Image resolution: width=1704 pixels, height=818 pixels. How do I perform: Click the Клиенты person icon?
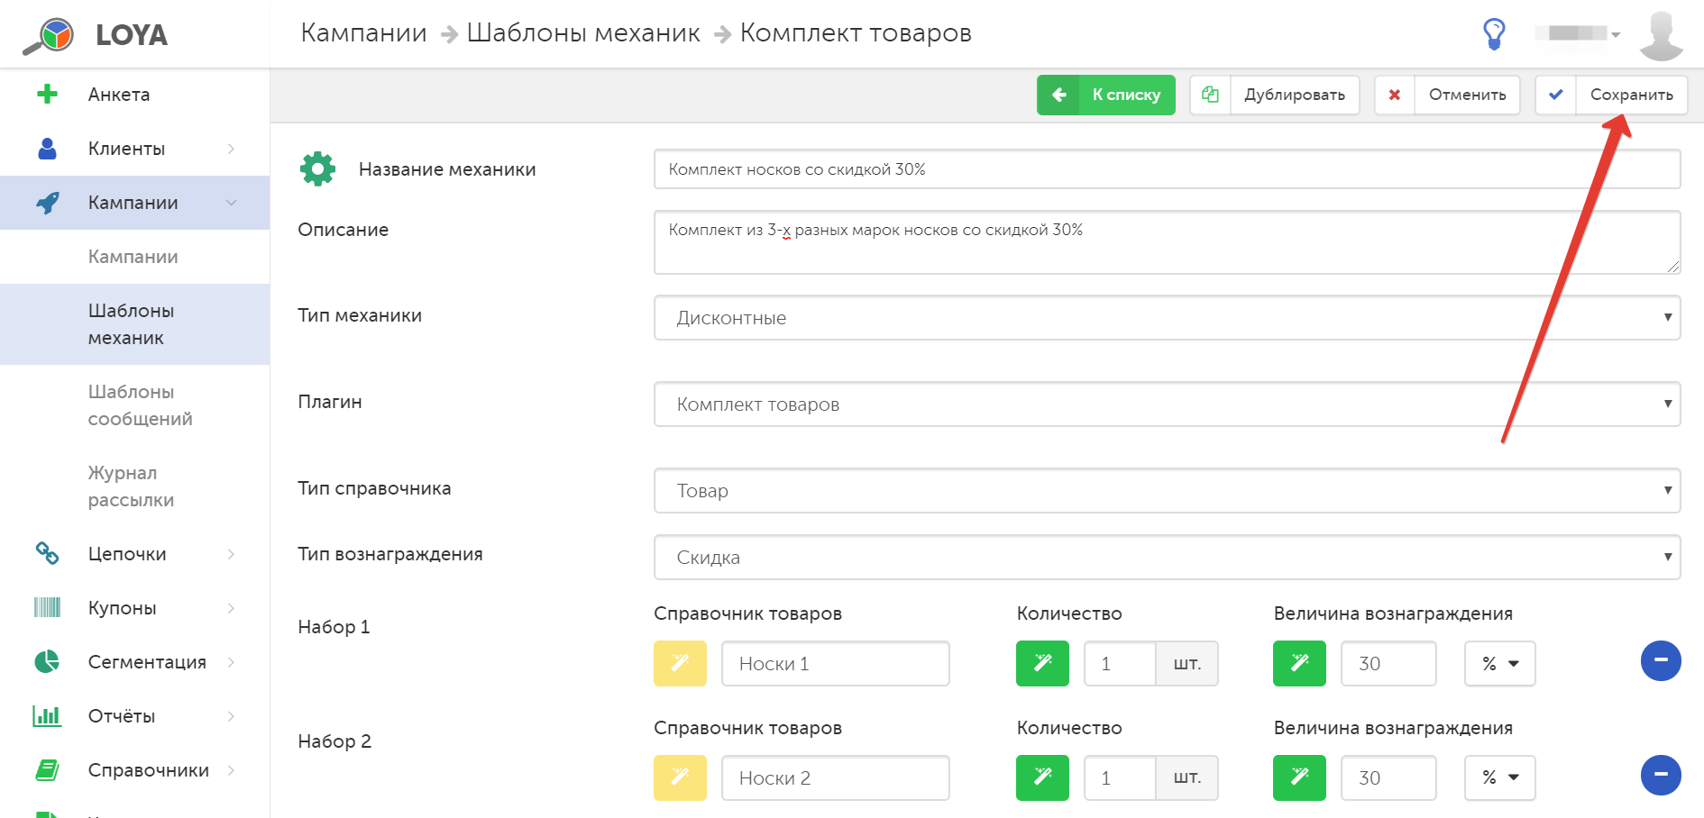[x=48, y=149]
